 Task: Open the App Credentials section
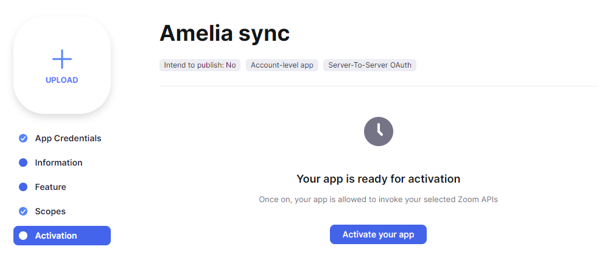tap(68, 138)
